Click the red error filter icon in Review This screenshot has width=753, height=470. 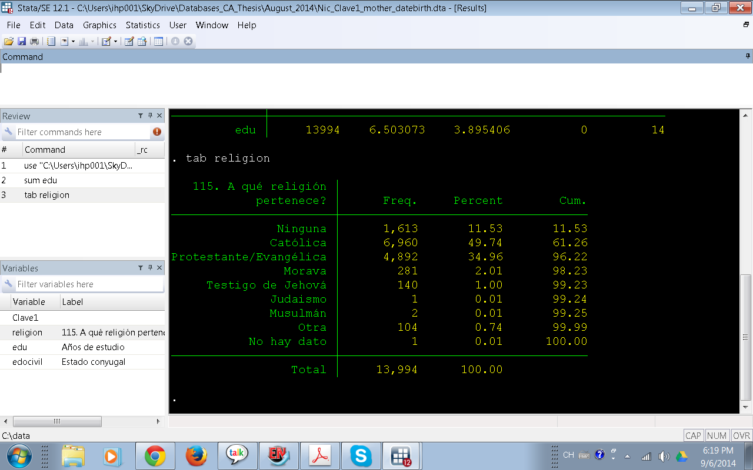click(157, 132)
